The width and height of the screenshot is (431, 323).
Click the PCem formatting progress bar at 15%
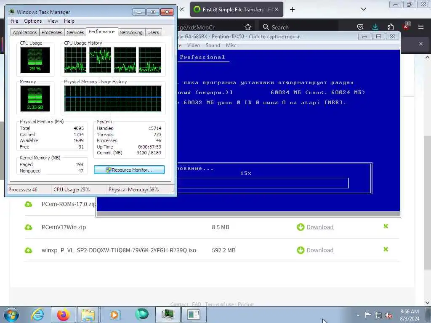263,183
